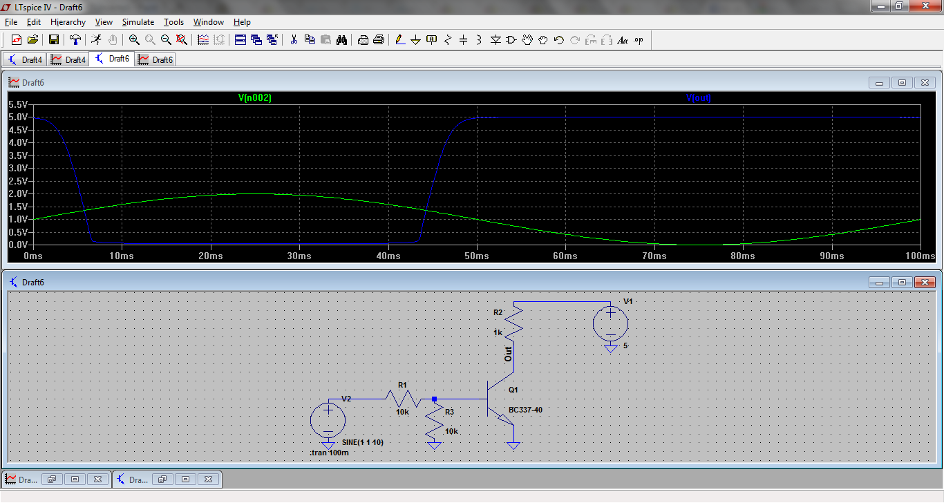Viewport: 944px width, 503px height.
Task: Choose the Diode component tool
Action: (x=495, y=40)
